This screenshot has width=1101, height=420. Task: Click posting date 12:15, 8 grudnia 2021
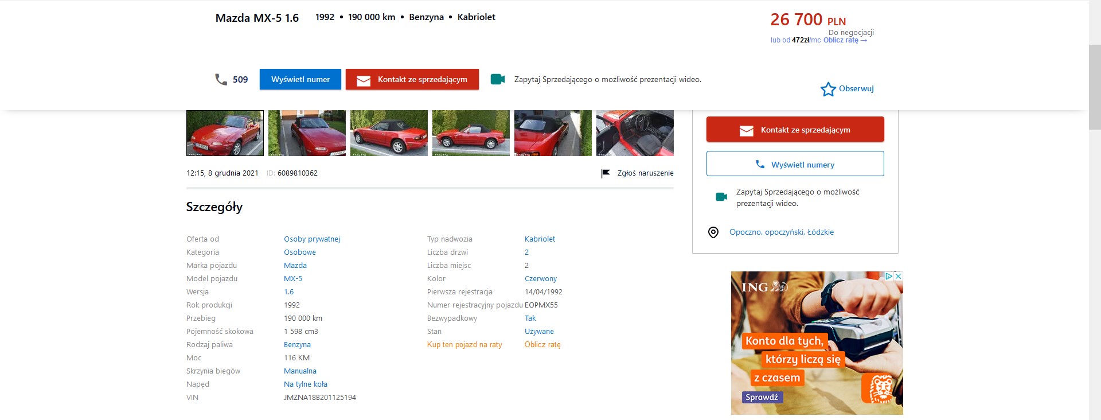point(222,173)
